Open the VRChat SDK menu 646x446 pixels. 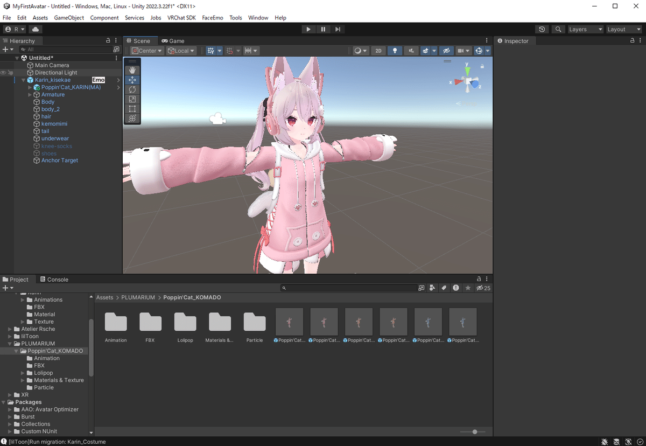pyautogui.click(x=181, y=18)
